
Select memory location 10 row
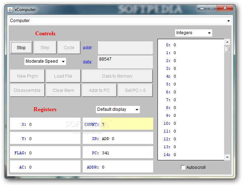coord(191,123)
